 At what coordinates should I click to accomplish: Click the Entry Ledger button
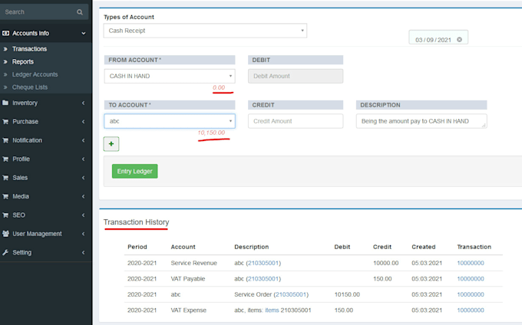[135, 171]
